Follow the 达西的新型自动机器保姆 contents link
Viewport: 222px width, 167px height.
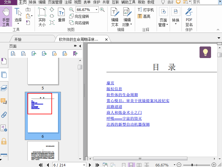(128, 124)
